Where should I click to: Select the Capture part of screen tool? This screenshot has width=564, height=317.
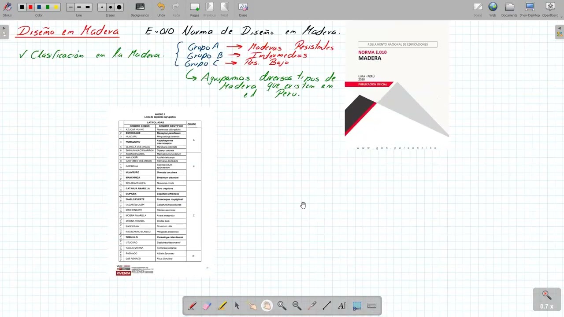click(357, 306)
